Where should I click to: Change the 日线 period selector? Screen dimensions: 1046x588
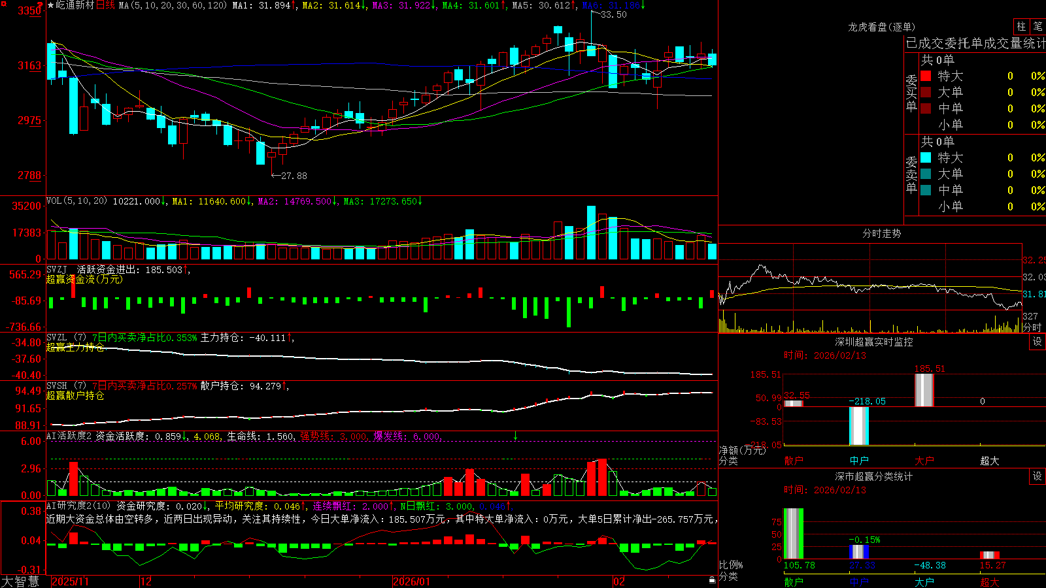point(105,5)
